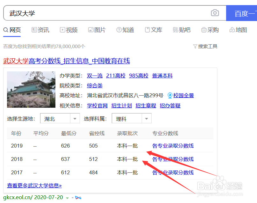Click the 普通本科 link
The width and height of the screenshot is (257, 203).
162,76
